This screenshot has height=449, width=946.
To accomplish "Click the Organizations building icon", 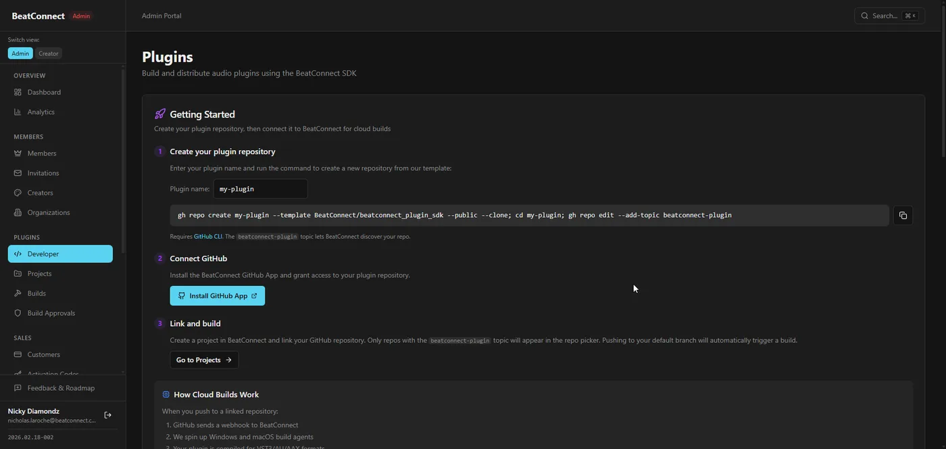I will pyautogui.click(x=18, y=212).
